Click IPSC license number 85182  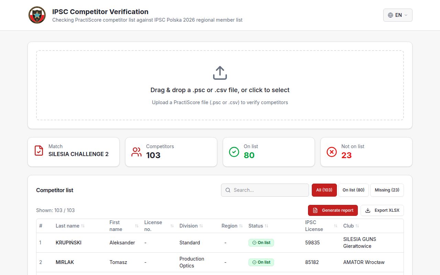pos(312,262)
